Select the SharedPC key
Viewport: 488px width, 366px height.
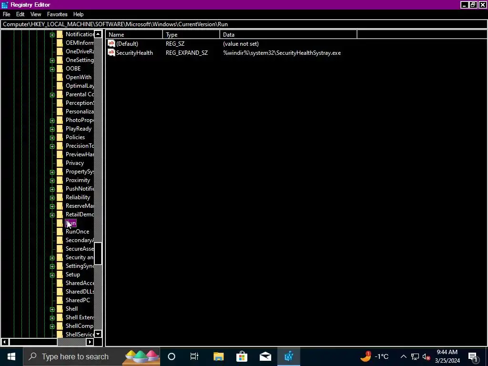click(x=78, y=300)
